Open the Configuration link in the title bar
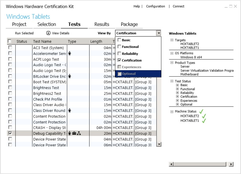 pos(156,6)
